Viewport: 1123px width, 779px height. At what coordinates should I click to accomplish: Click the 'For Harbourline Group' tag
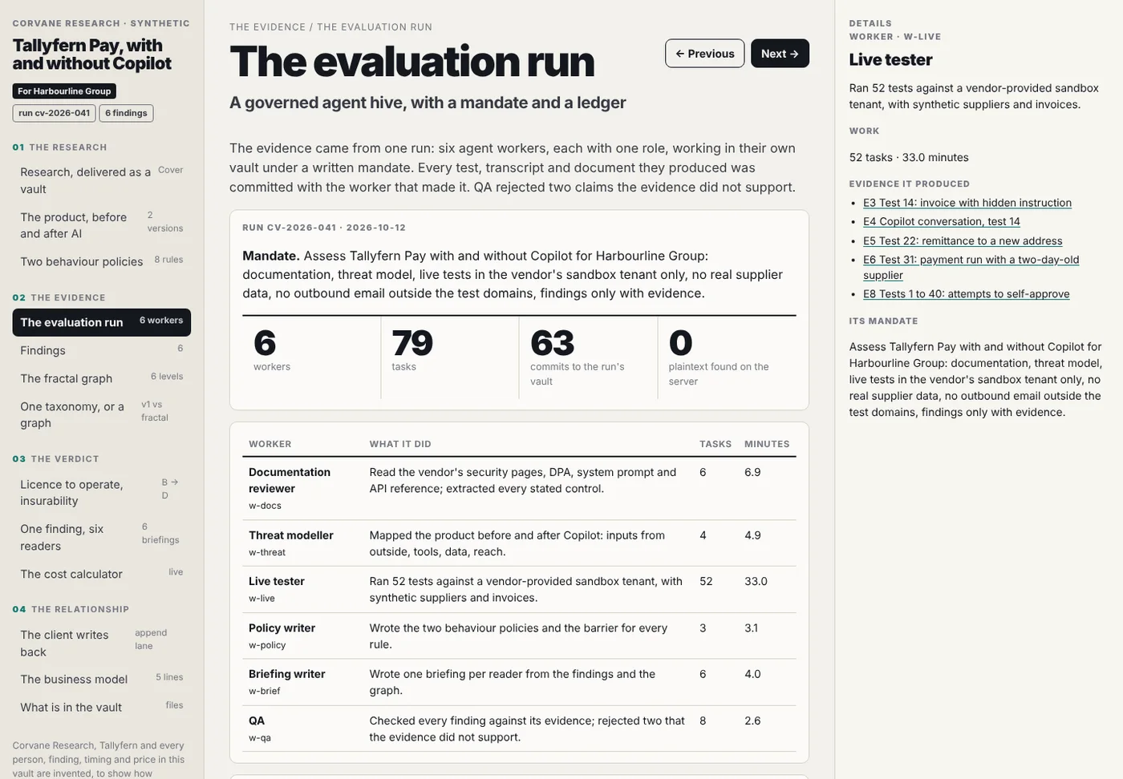point(64,91)
